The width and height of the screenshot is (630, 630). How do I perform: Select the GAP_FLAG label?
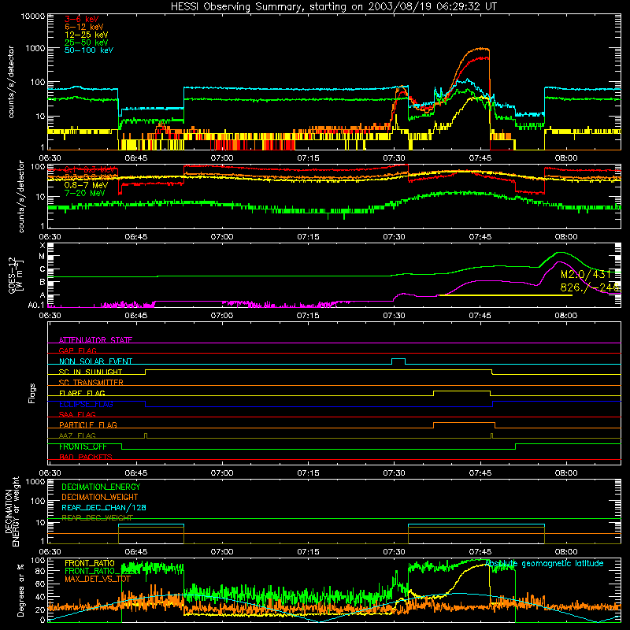[77, 350]
